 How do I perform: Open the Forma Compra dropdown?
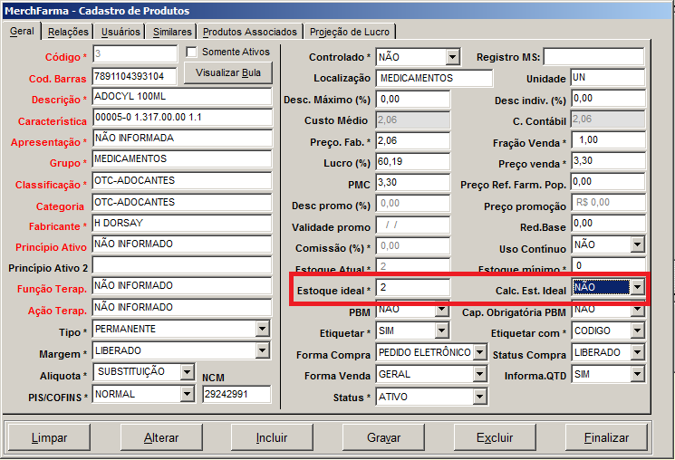[x=478, y=352]
